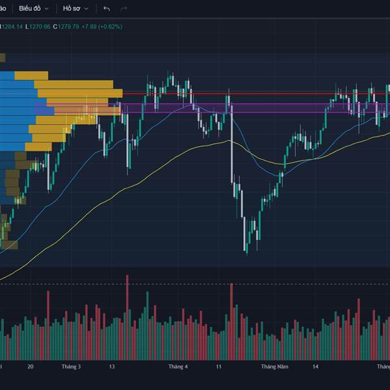The image size is (390, 390).
Task: Click the greyed redo arrow icon
Action: pos(124,9)
